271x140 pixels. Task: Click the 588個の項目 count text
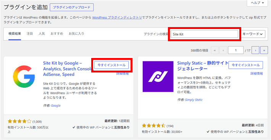200,50
